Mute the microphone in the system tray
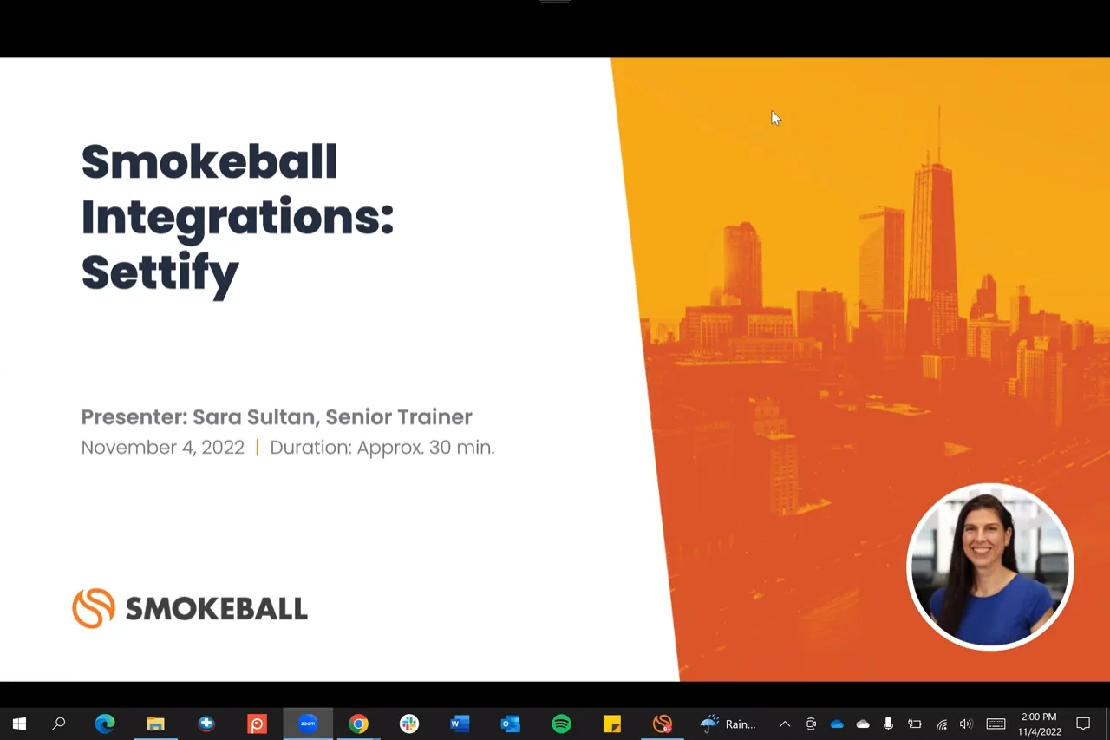 [x=888, y=724]
